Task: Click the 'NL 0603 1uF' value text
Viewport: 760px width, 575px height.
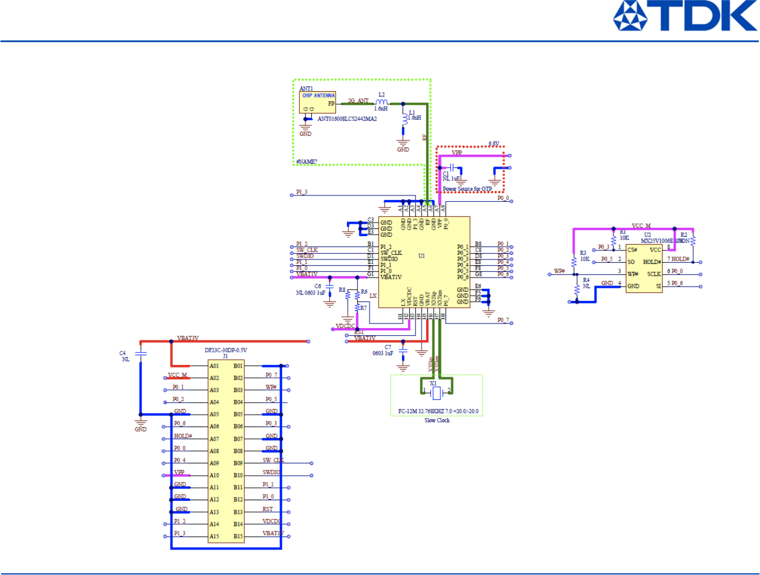Action: click(311, 293)
